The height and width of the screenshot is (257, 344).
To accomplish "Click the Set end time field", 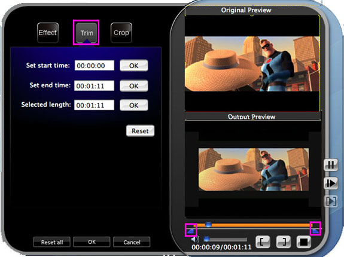I will (x=95, y=85).
